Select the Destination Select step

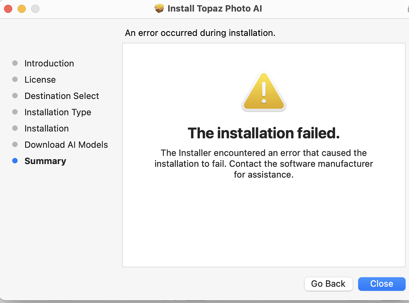[62, 96]
